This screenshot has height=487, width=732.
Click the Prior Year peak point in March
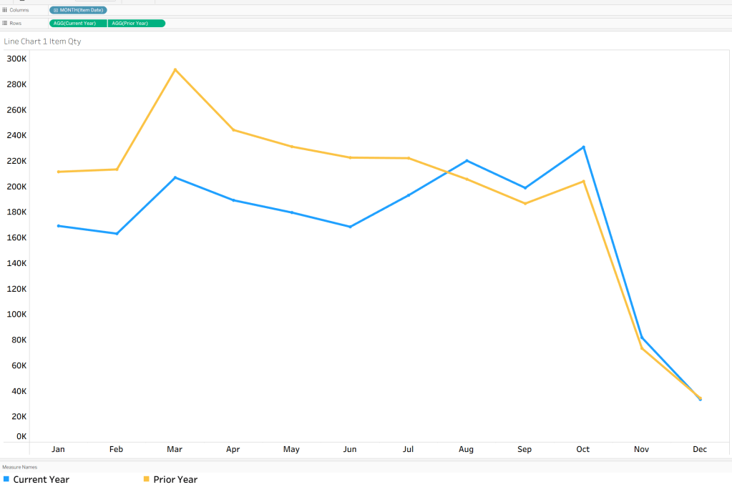coord(175,70)
